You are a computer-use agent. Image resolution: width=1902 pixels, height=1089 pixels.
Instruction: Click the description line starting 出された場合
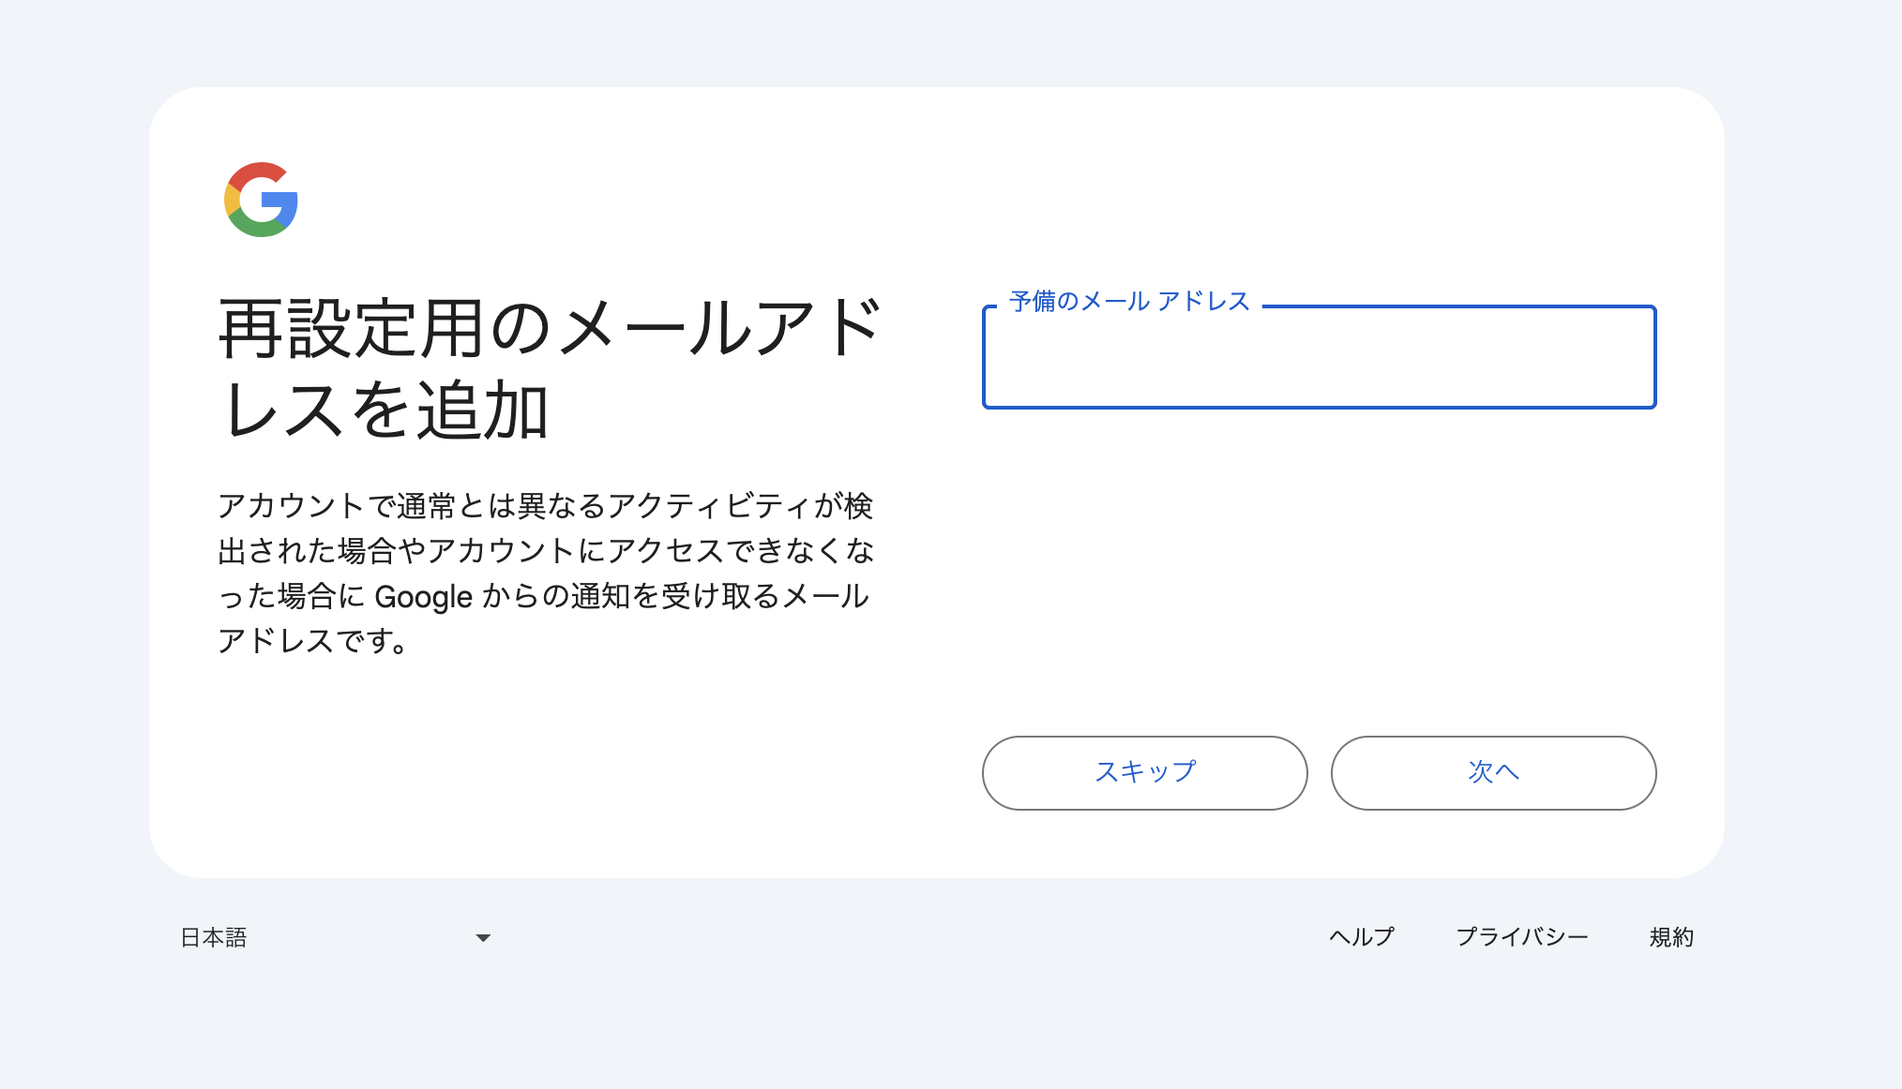tap(545, 551)
